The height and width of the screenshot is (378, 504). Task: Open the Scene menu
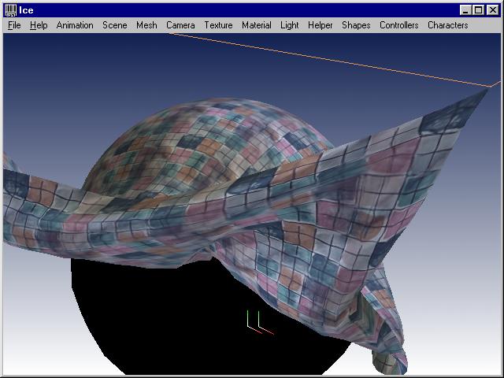tap(115, 25)
